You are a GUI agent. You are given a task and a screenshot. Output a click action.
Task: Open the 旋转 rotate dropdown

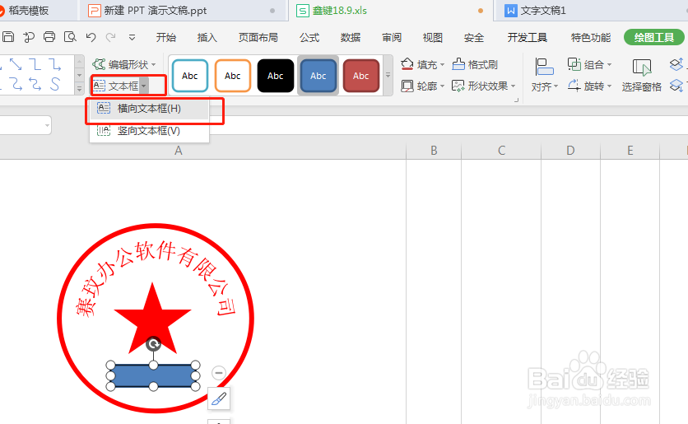pyautogui.click(x=589, y=86)
